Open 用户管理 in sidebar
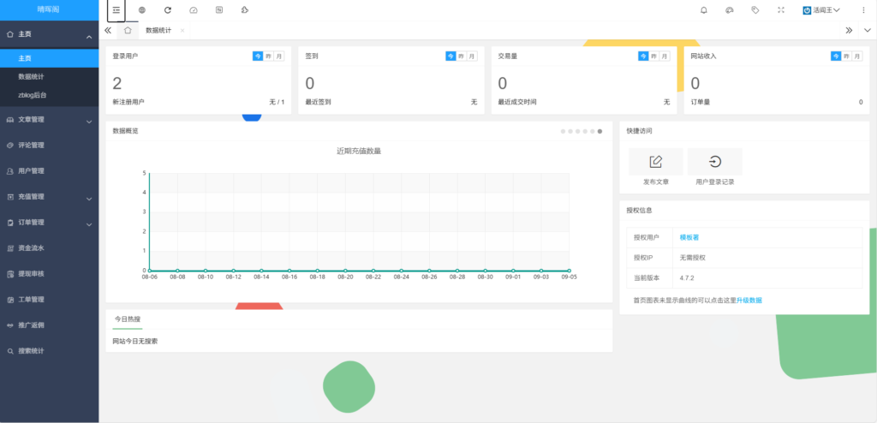The height and width of the screenshot is (423, 877). click(49, 170)
